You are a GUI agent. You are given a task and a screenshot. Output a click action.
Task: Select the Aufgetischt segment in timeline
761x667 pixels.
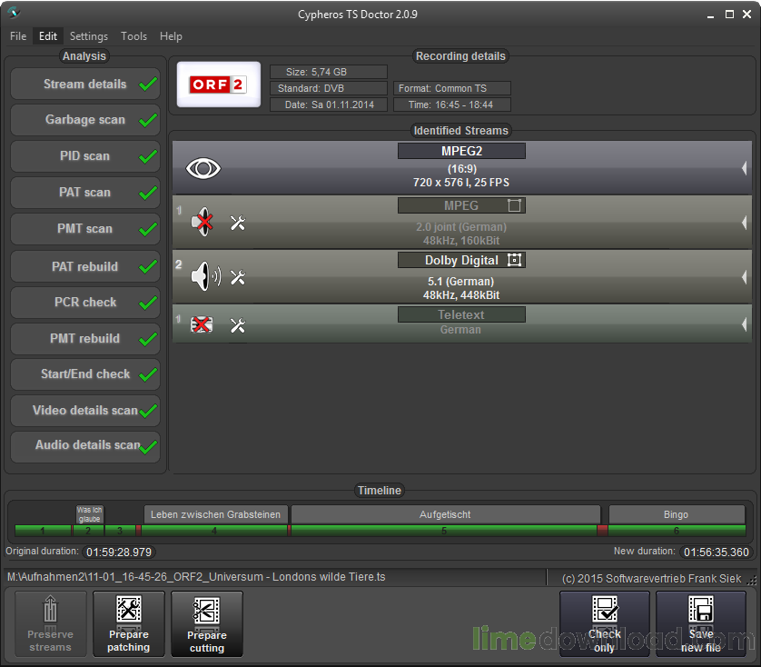point(445,514)
